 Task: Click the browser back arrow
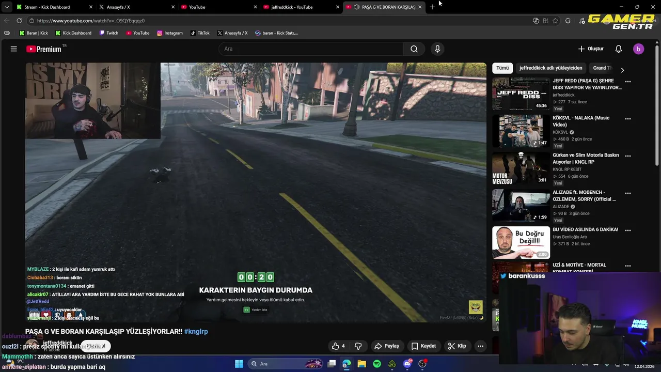coord(7,21)
